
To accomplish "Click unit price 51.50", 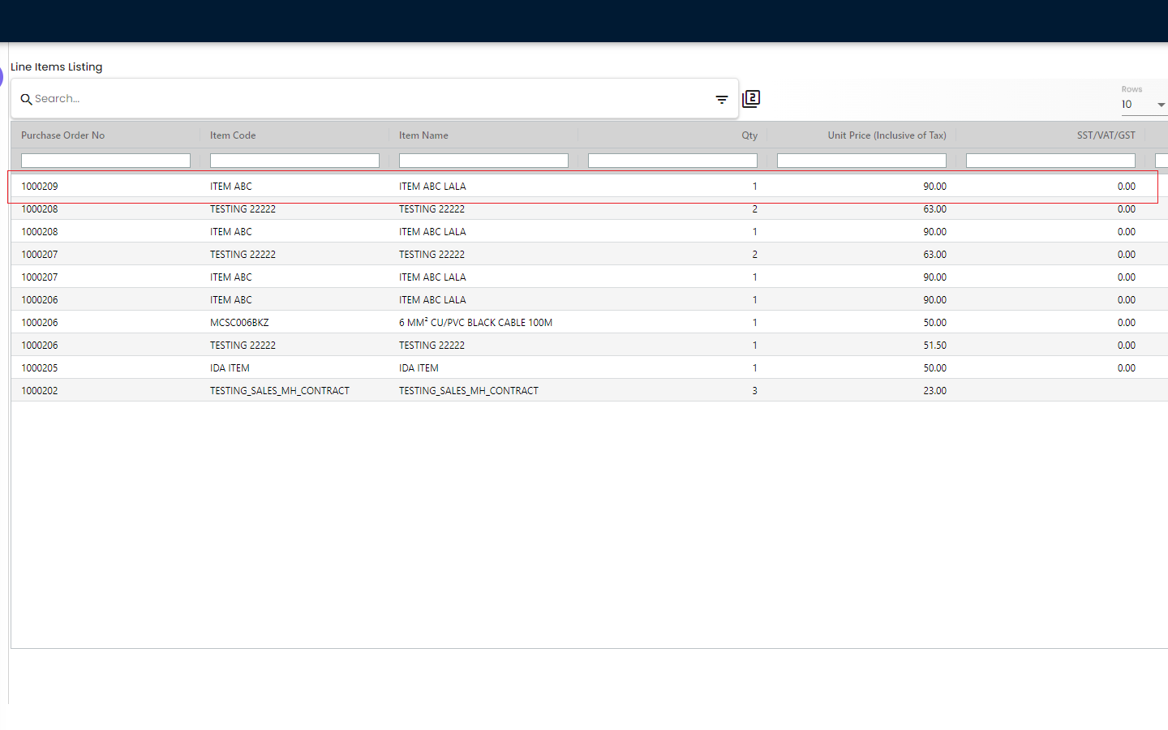I will pos(934,346).
